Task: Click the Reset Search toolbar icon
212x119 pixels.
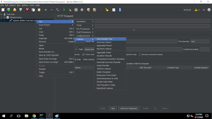Action: tap(107, 10)
